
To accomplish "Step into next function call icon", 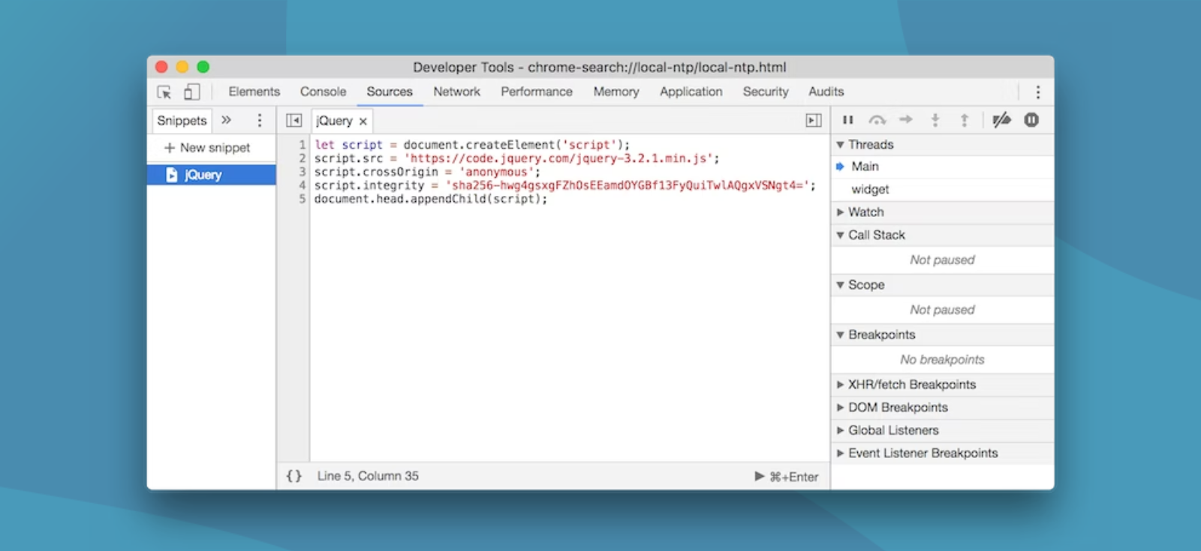I will (935, 120).
